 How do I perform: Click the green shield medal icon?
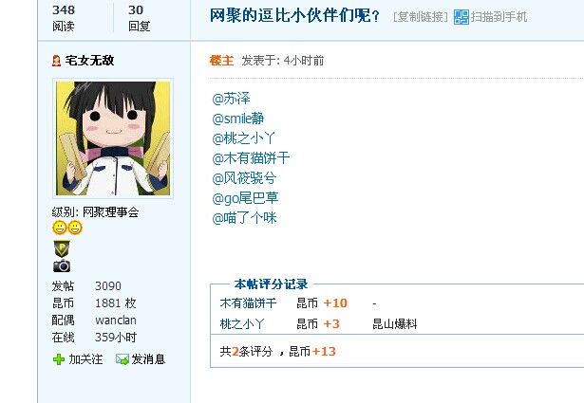coord(62,248)
